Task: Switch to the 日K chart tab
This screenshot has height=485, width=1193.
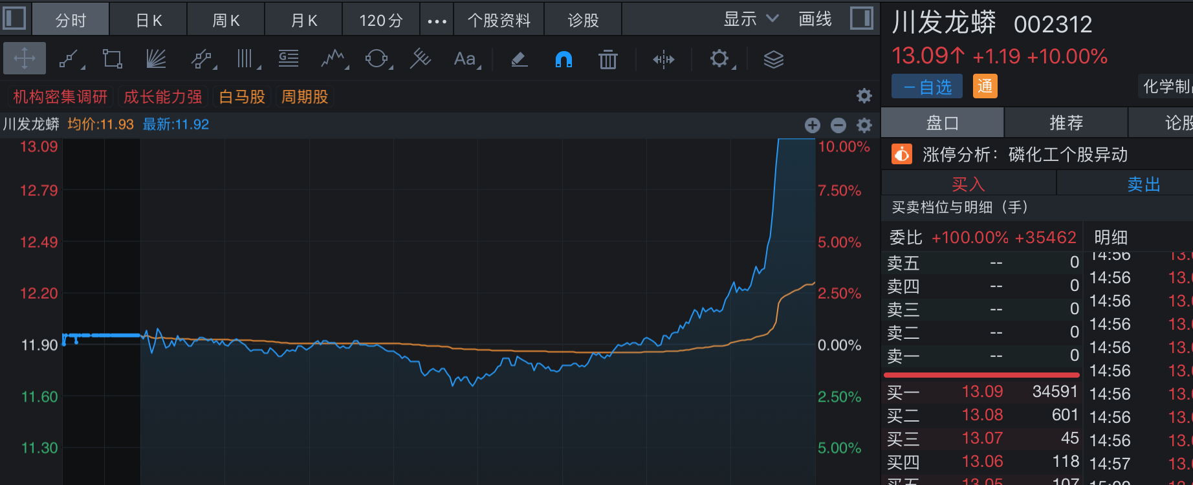Action: 149,21
